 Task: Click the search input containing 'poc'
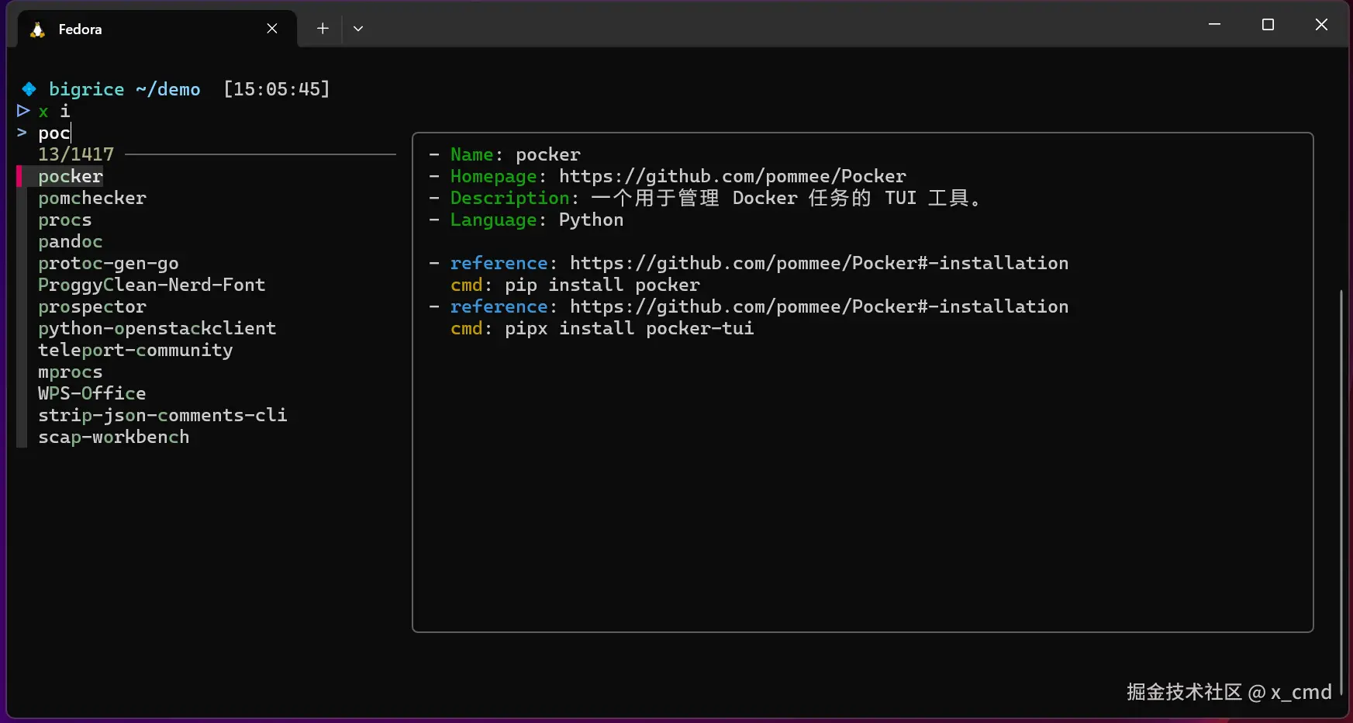[54, 133]
